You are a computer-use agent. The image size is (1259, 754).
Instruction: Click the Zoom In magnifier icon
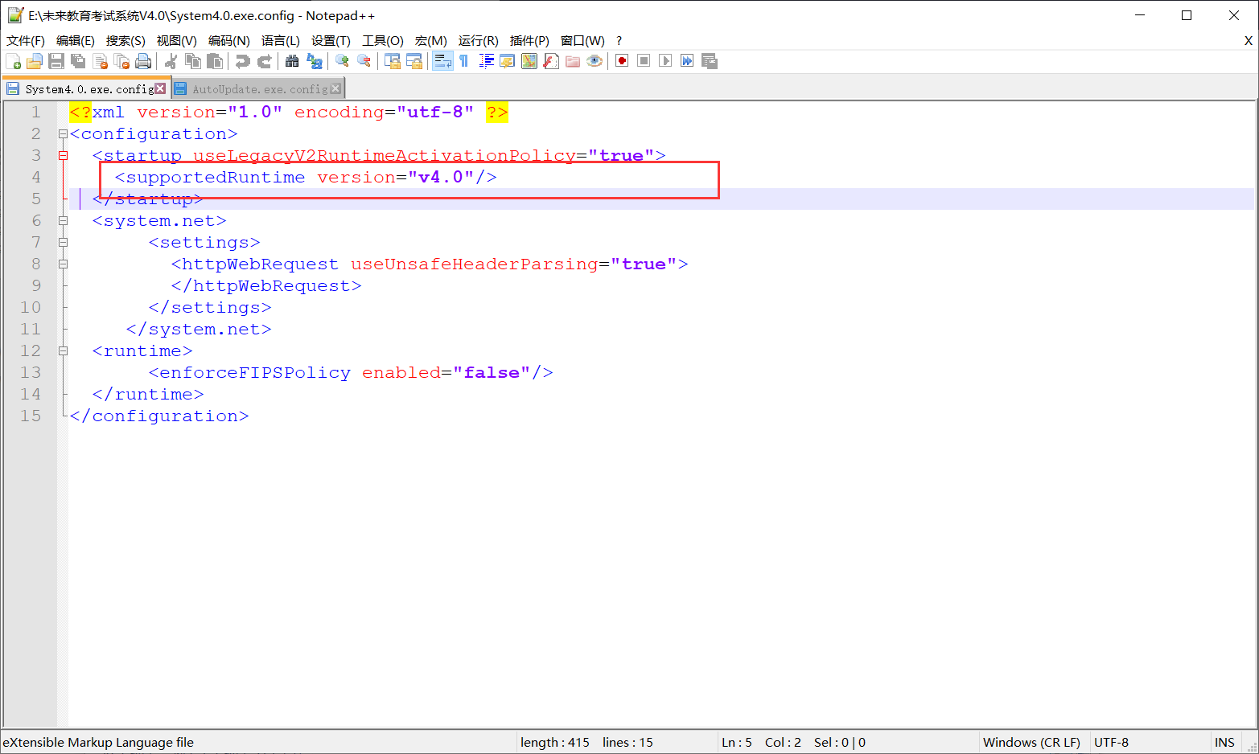(x=342, y=61)
